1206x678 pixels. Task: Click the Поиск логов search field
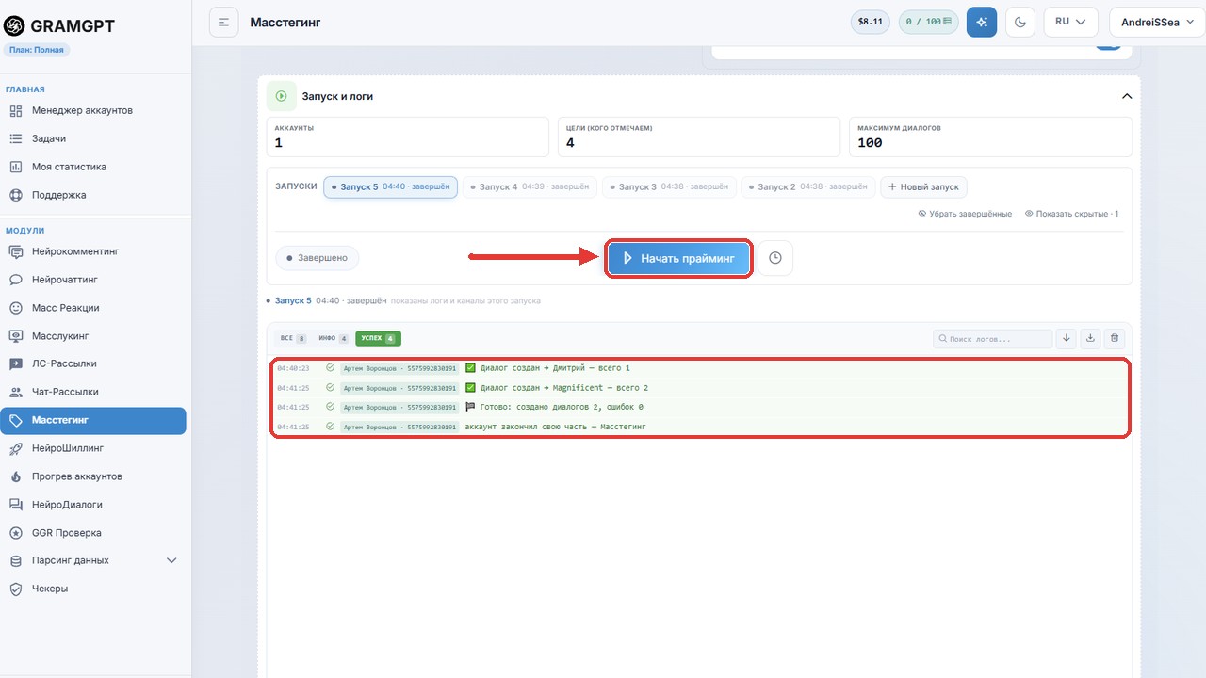(x=992, y=338)
